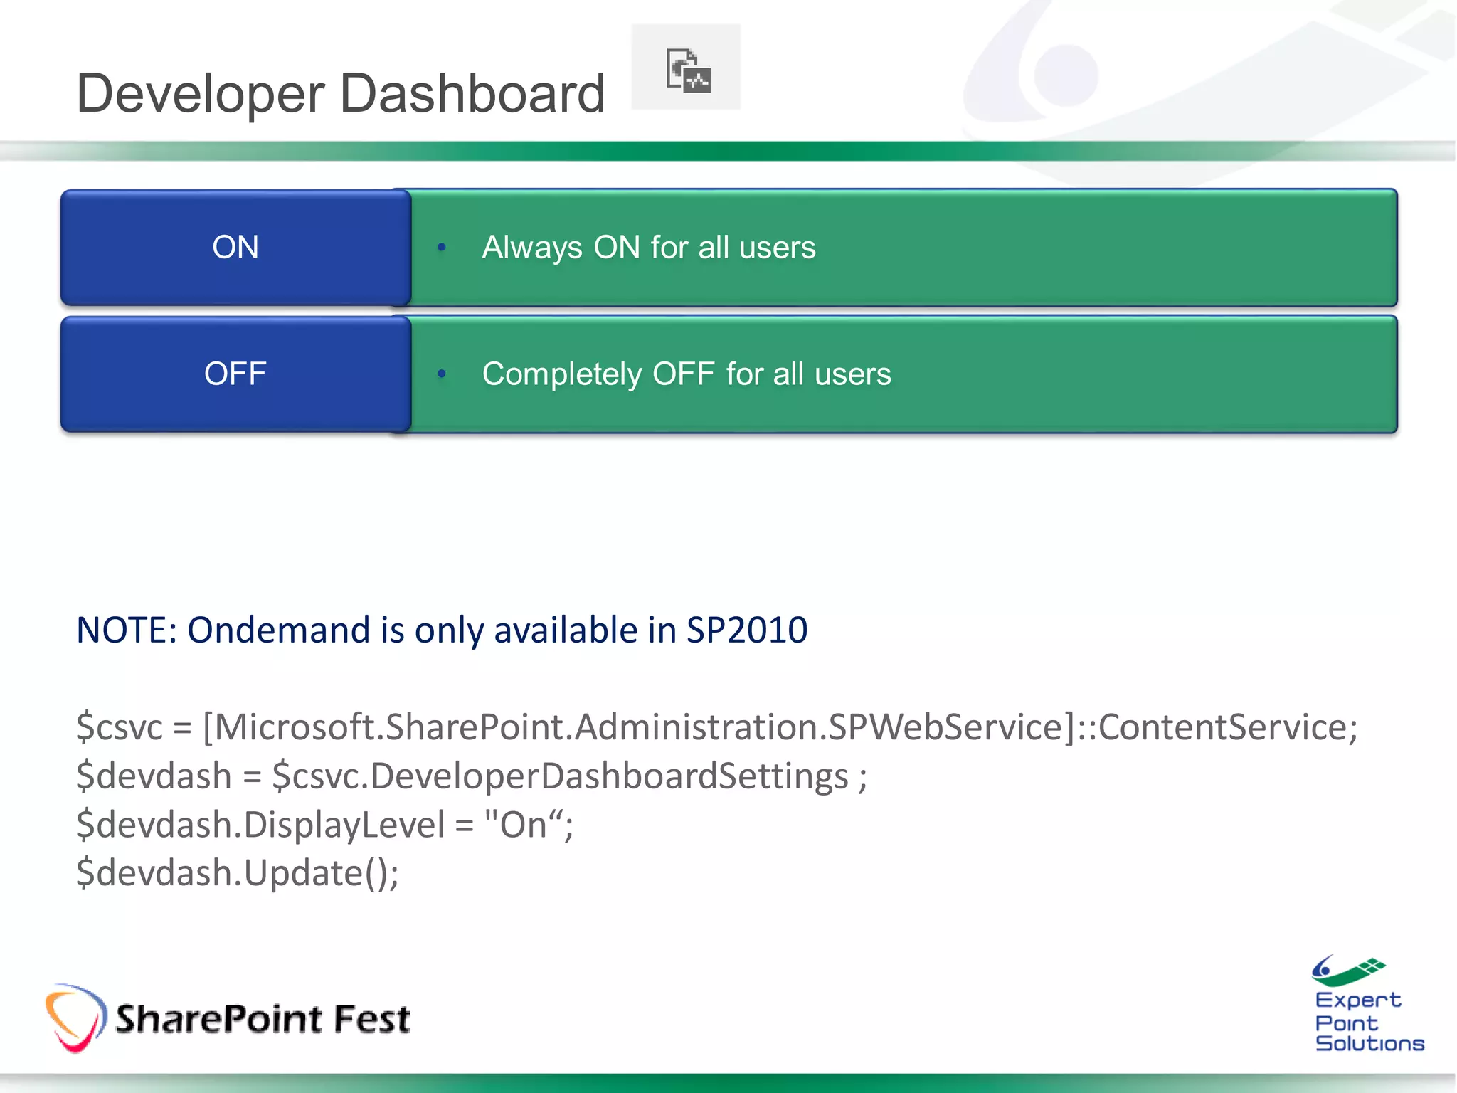This screenshot has width=1457, height=1093.
Task: Click the NOTE about Ondemand in SP2010
Action: point(442,630)
